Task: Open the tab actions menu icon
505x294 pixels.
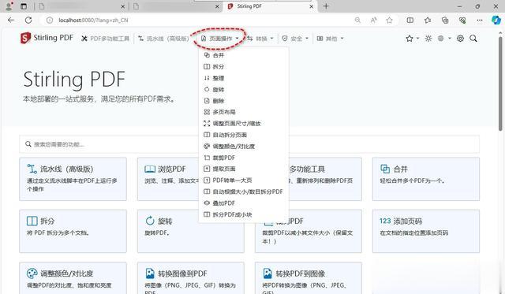Action: tap(24, 6)
